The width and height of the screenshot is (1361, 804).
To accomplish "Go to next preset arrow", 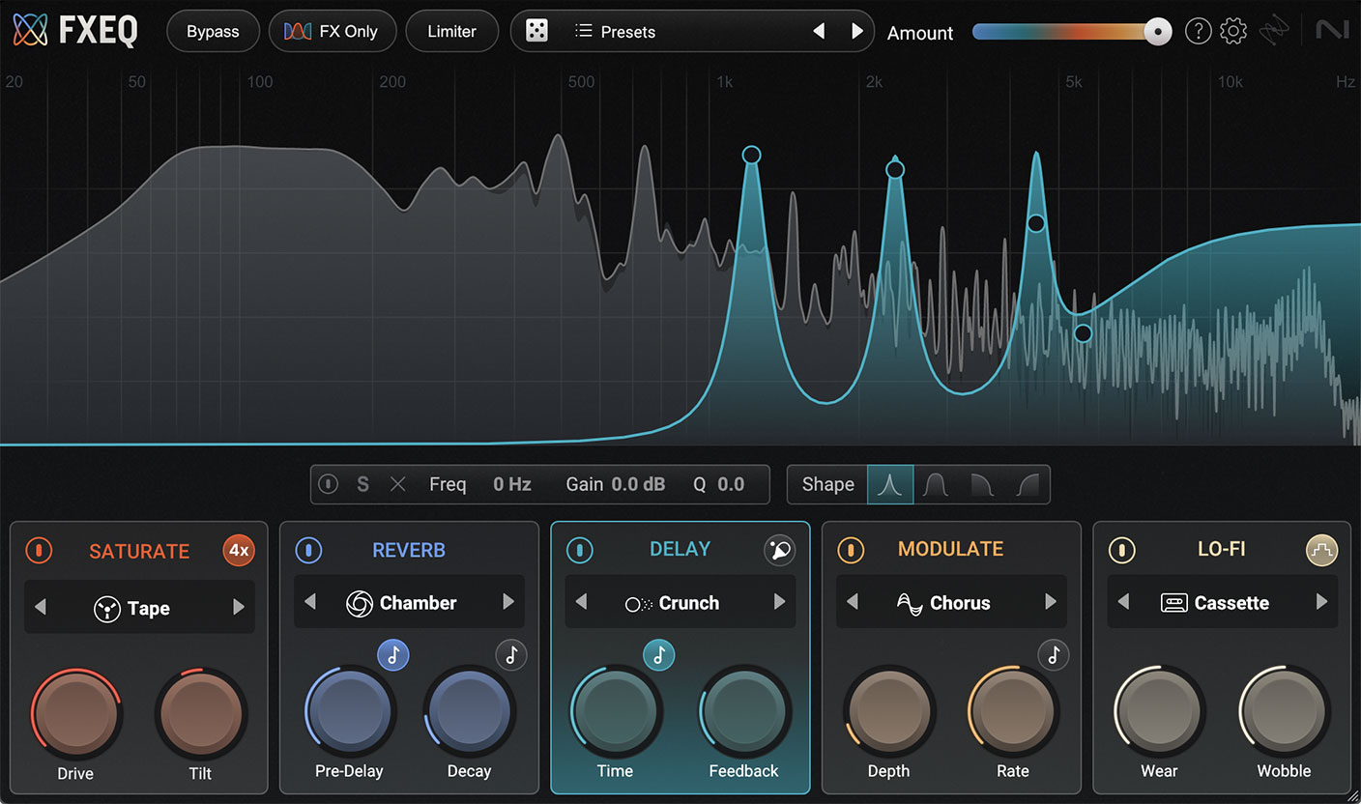I will [x=856, y=32].
